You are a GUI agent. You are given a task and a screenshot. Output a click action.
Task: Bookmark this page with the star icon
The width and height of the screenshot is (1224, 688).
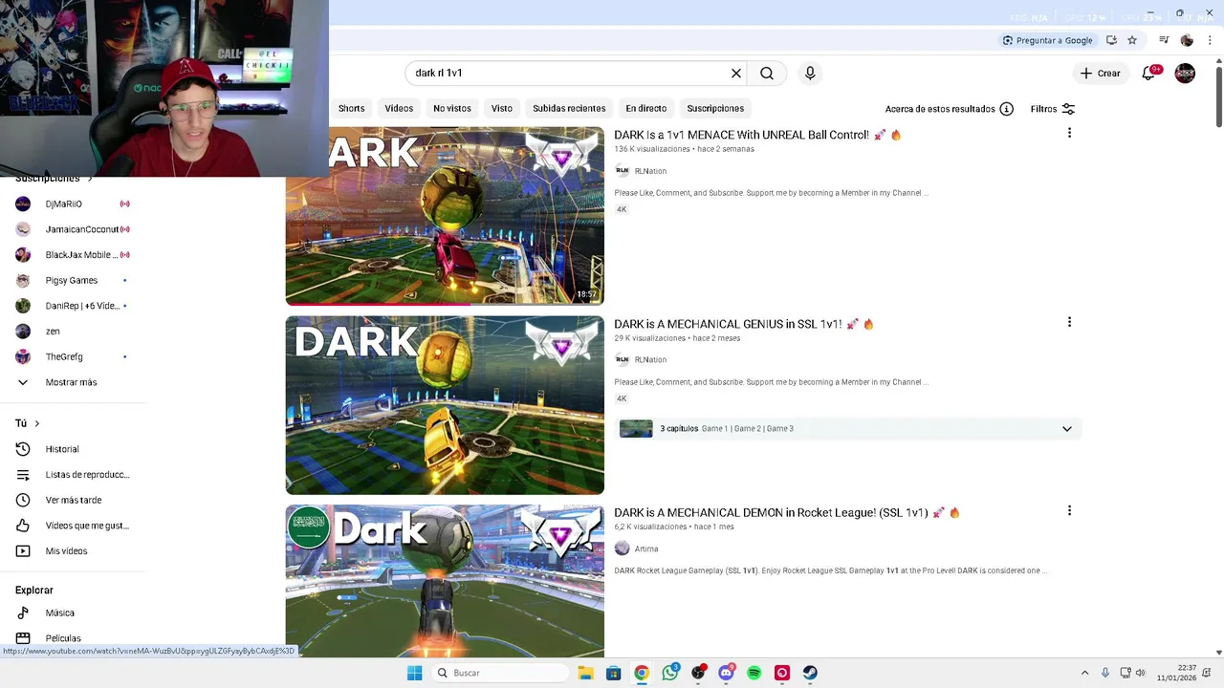1132,40
